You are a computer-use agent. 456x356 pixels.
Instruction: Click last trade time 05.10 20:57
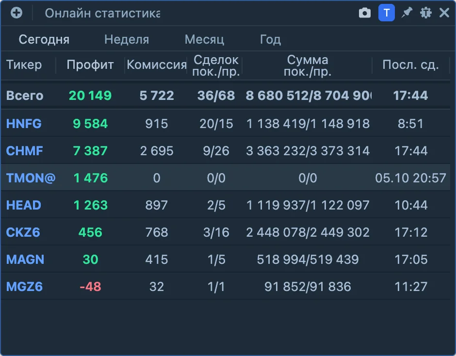click(x=410, y=178)
